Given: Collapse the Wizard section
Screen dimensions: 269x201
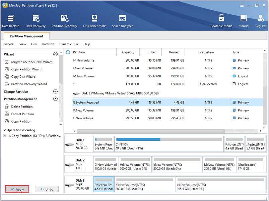Looking at the screenshot, I should tap(55, 54).
